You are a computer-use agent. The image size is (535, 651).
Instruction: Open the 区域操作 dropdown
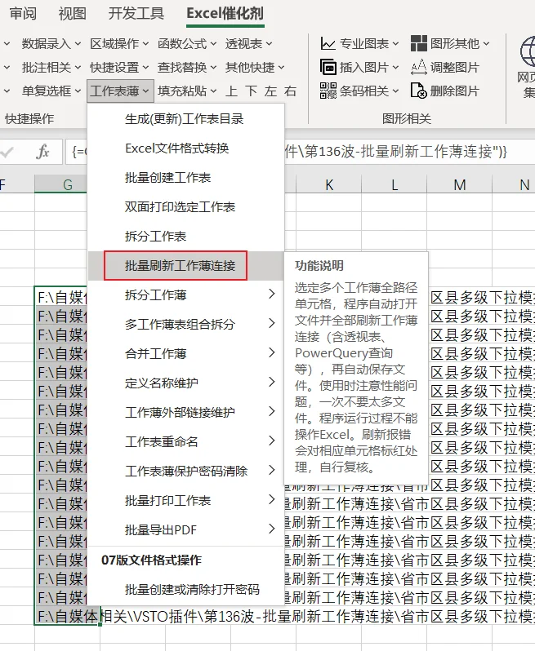point(119,43)
